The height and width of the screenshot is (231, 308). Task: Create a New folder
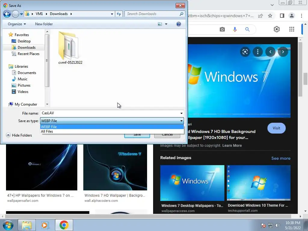tap(44, 24)
